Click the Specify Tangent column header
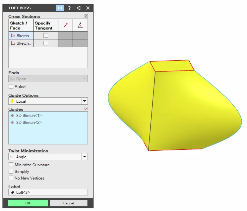The width and height of the screenshot is (247, 211). point(46,25)
